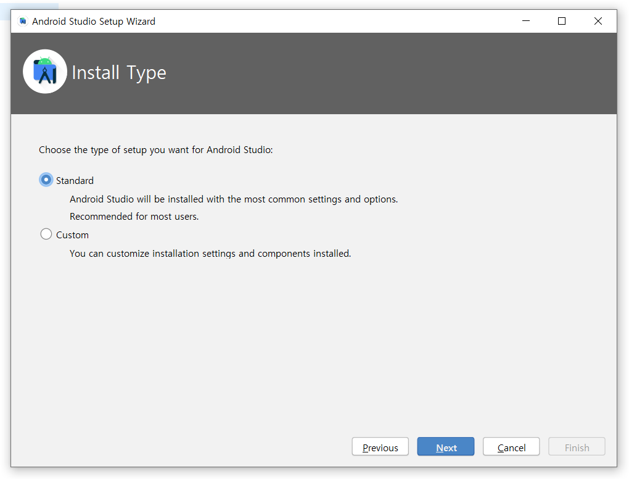This screenshot has height=479, width=629.
Task: Maximize the Setup Wizard window
Action: 562,21
